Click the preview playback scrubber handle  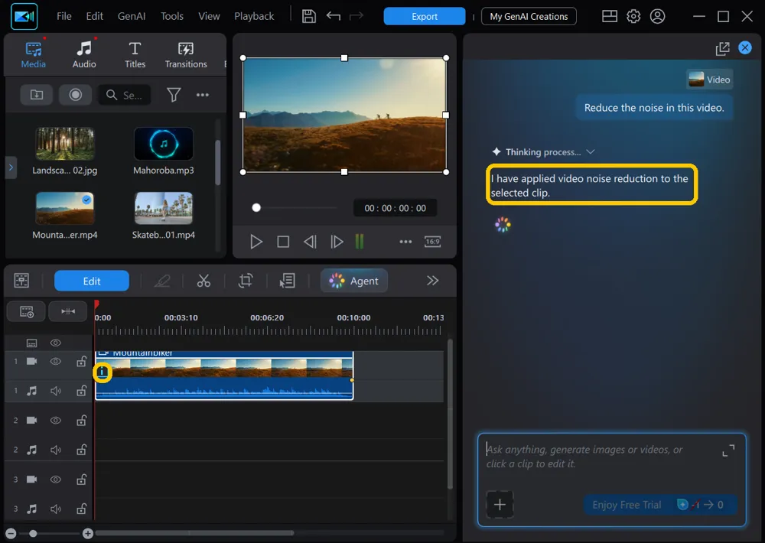(256, 208)
